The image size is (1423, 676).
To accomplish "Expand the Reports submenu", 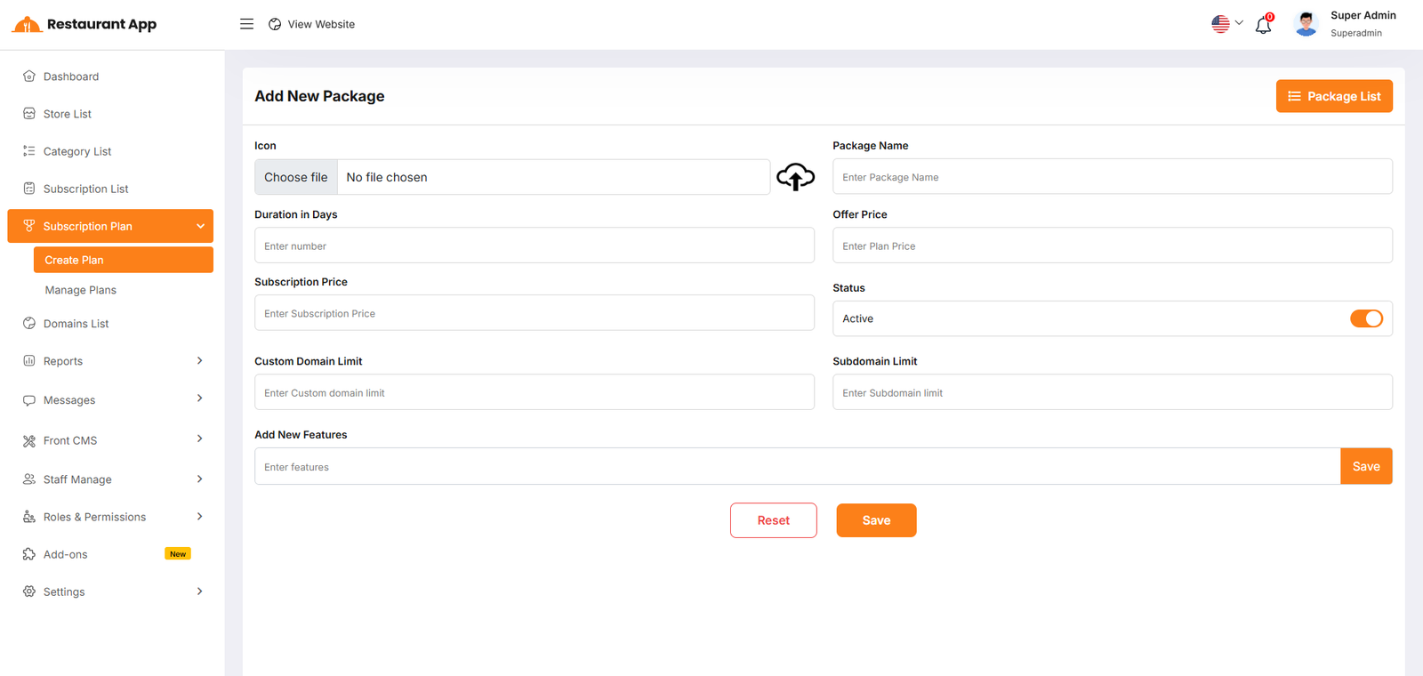I will pos(199,361).
